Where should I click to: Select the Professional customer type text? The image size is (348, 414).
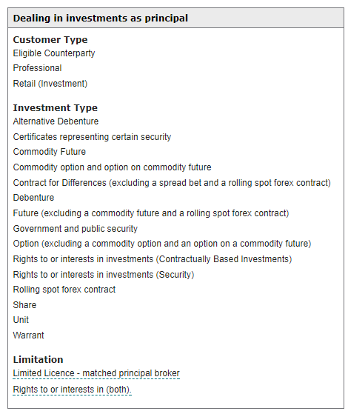click(x=37, y=68)
